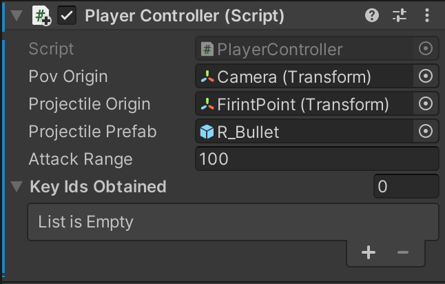This screenshot has height=284, width=445.
Task: Collapse the Key Ids Obtained list
Action: [17, 187]
